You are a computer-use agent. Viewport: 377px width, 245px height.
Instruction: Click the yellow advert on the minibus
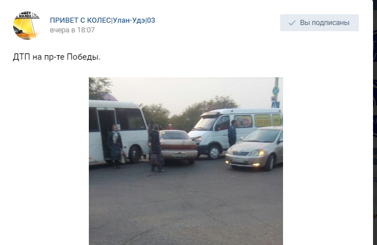[263, 121]
